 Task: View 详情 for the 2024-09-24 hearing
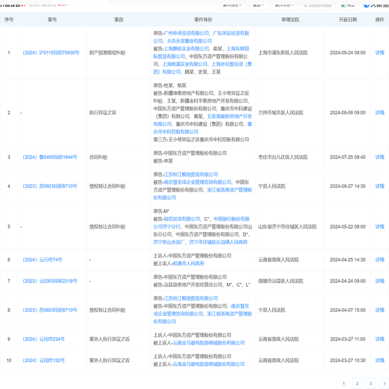click(x=379, y=53)
